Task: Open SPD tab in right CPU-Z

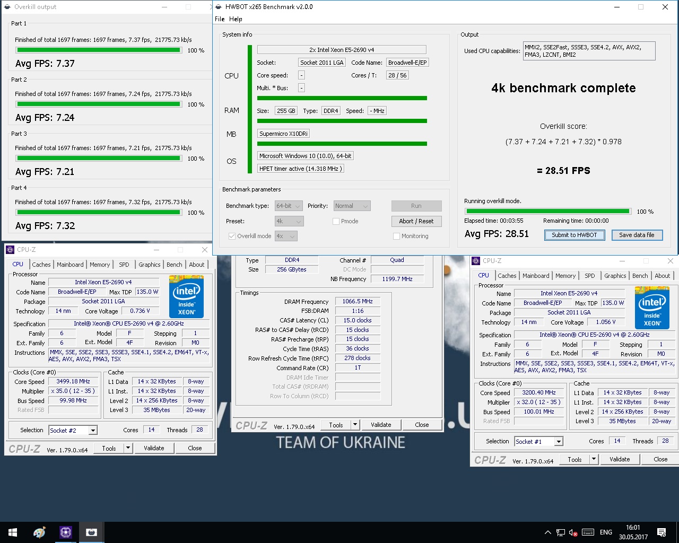Action: pos(590,276)
